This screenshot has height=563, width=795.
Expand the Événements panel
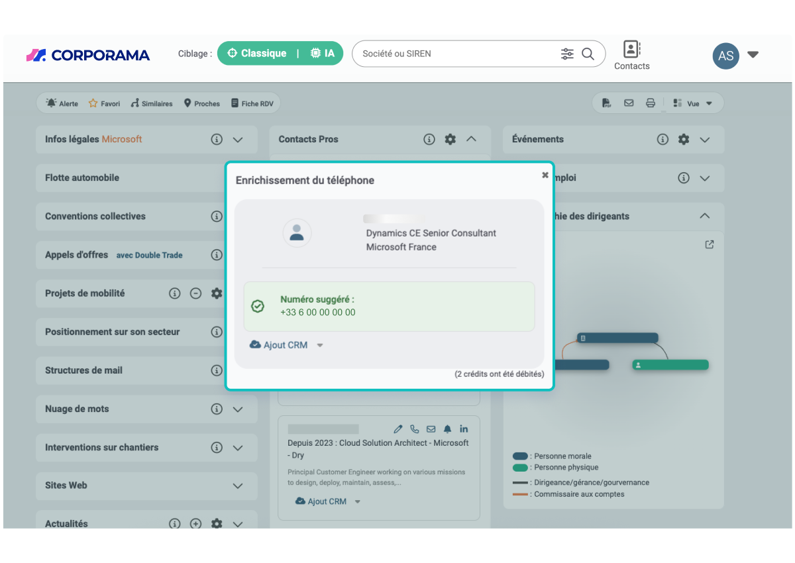click(705, 140)
